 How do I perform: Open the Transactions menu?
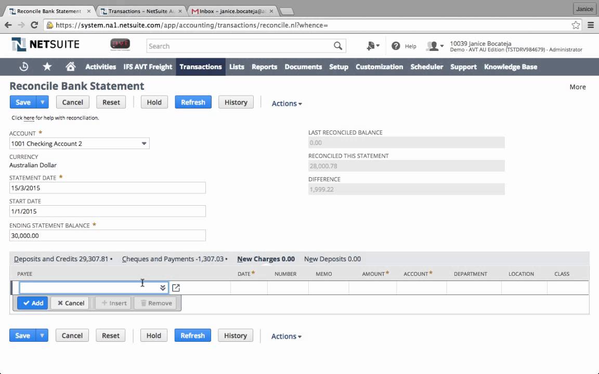point(201,67)
